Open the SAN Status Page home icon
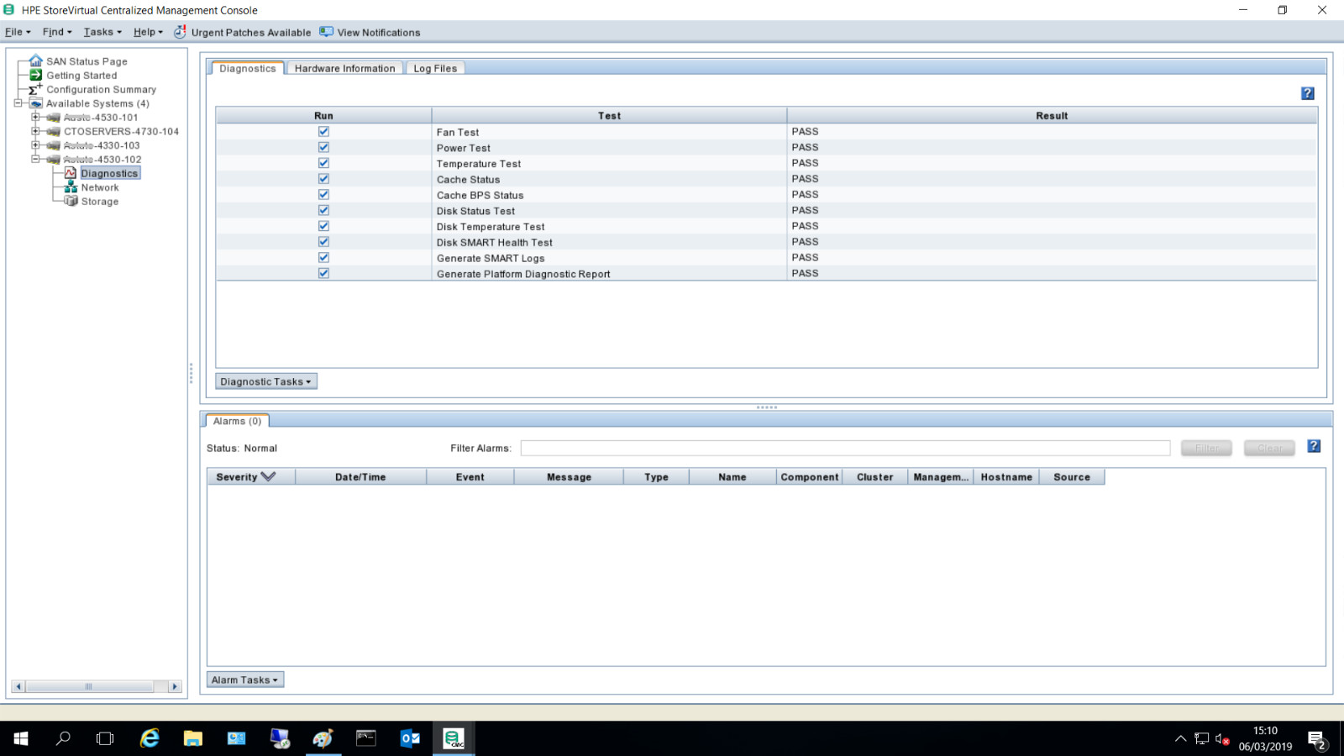This screenshot has height=756, width=1344. coord(36,60)
